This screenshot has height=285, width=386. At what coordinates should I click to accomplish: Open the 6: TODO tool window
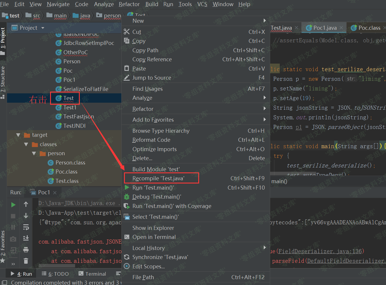click(x=55, y=274)
